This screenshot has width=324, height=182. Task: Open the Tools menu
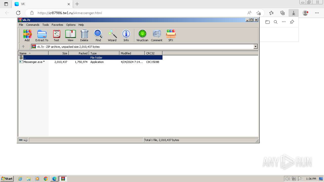[46, 25]
